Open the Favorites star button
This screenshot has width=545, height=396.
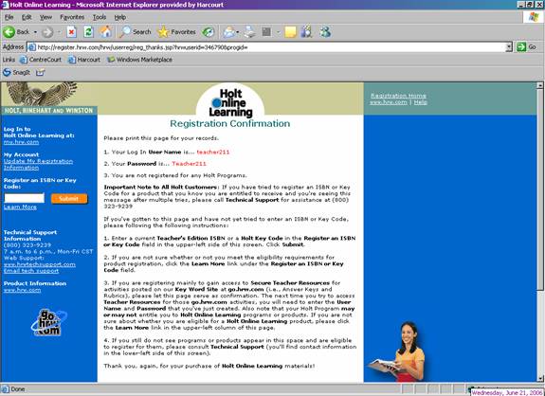tap(176, 32)
